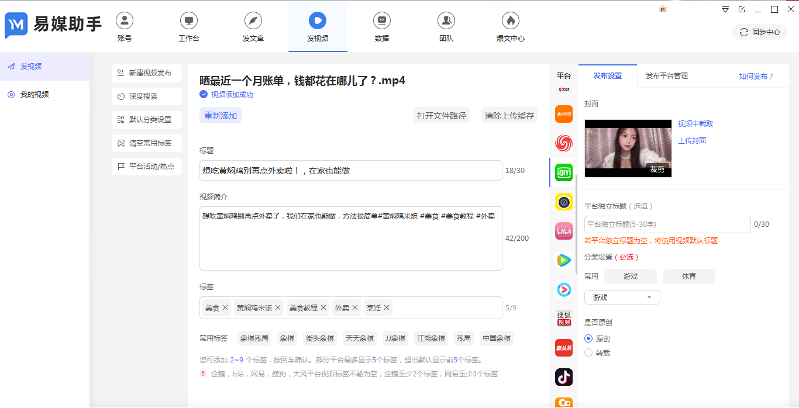Image resolution: width=799 pixels, height=408 pixels.
Task: Choose the common category 游戏 button
Action: 631,276
